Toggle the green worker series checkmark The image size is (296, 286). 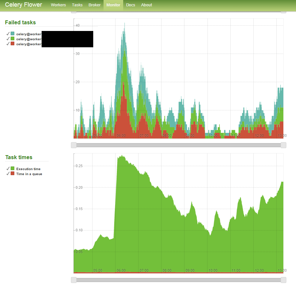coord(8,39)
